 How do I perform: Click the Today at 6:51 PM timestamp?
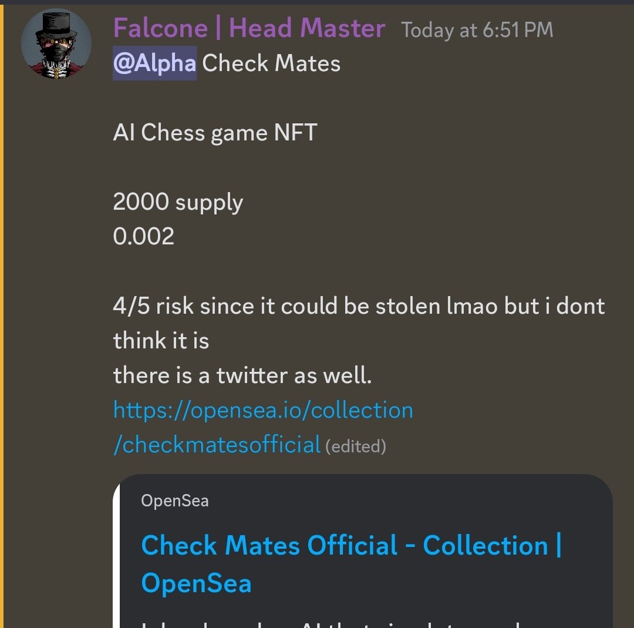(477, 31)
